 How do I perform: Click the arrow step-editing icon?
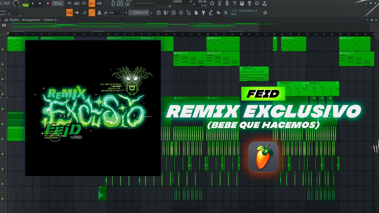[77, 13]
